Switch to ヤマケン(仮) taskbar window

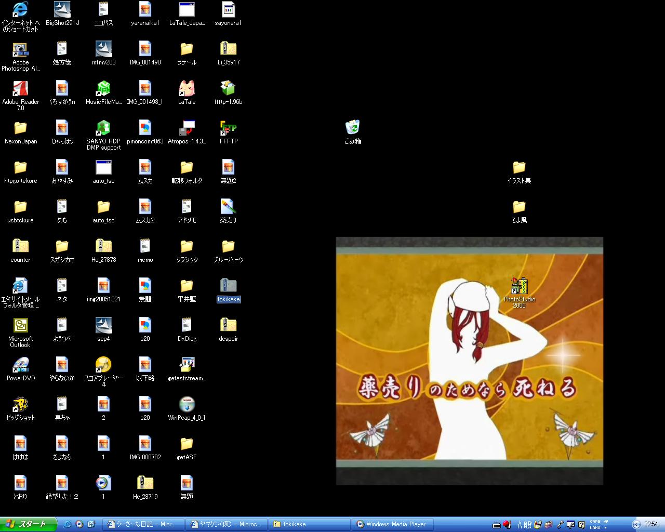pyautogui.click(x=227, y=524)
